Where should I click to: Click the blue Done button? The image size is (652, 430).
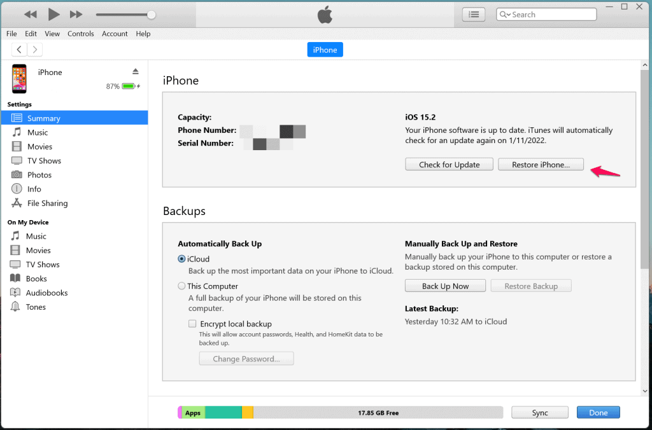click(599, 413)
